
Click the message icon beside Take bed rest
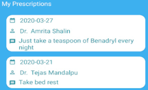tap(12, 83)
